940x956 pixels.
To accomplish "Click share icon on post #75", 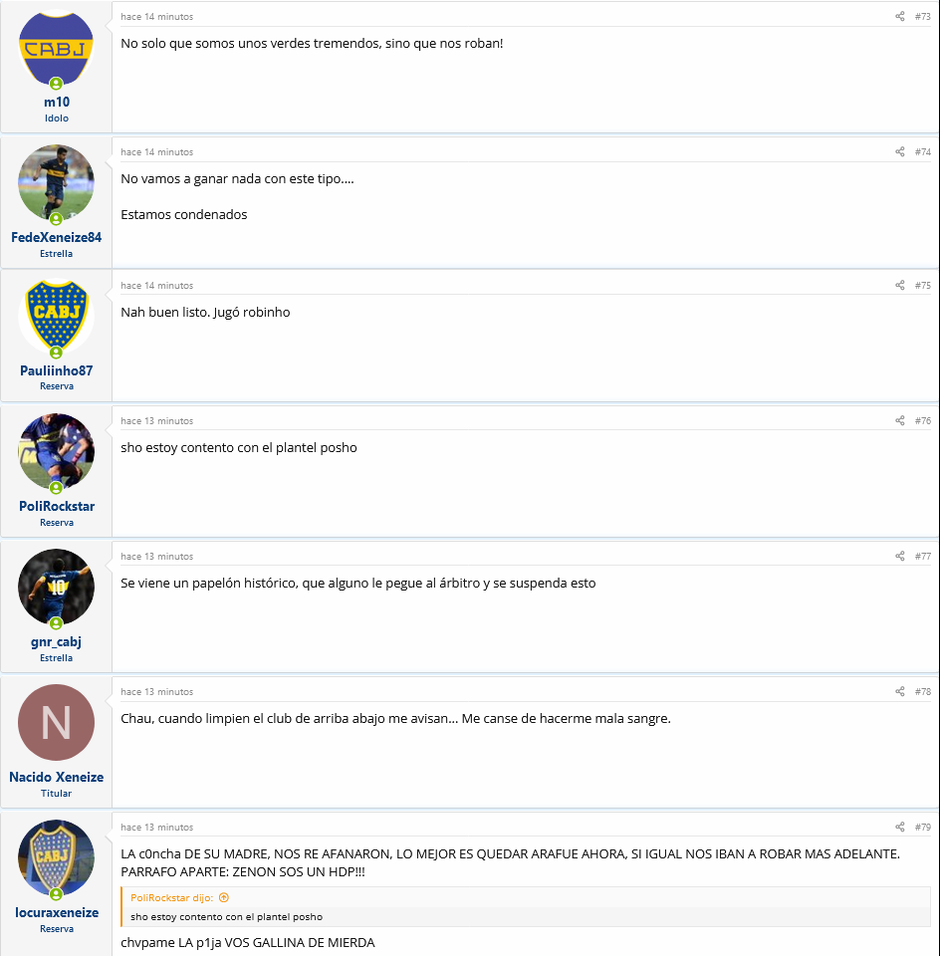I will tap(899, 286).
